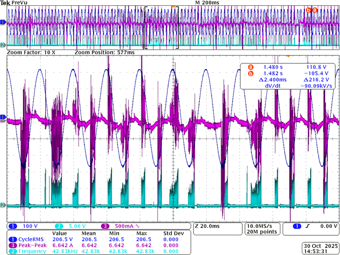Click the 500mA channel 3 scale readout

124,226
